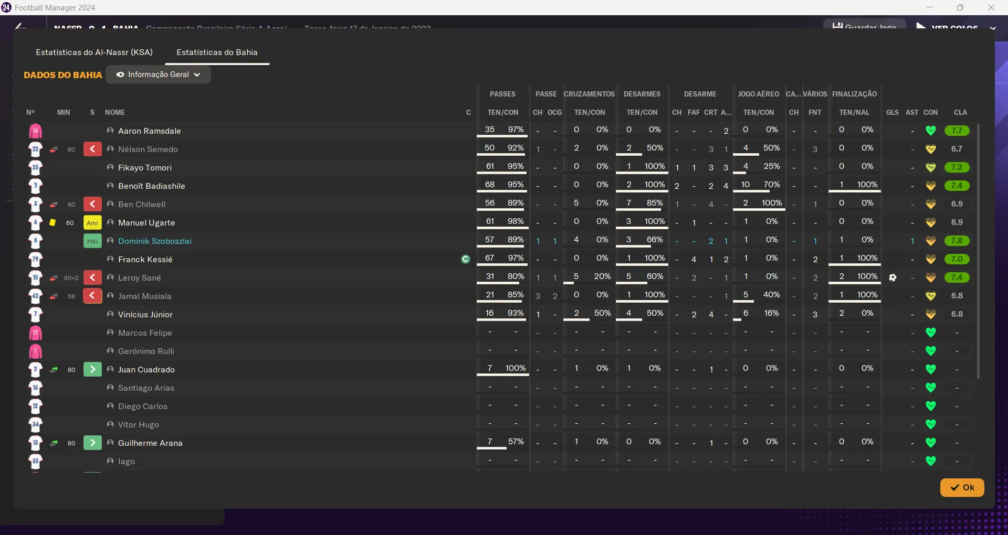Click Juan Cuadrado's 100% pass completion bar
Viewport: 1008px width, 535px height.
click(x=502, y=376)
